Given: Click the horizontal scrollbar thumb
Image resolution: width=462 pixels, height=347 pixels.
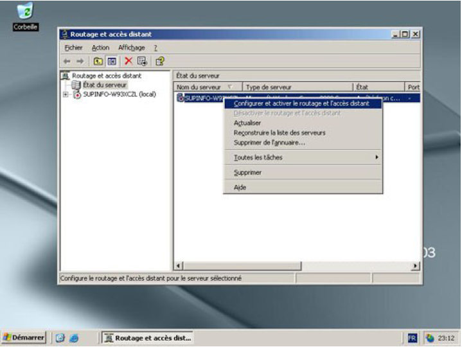Looking at the screenshot, I should tap(242, 266).
